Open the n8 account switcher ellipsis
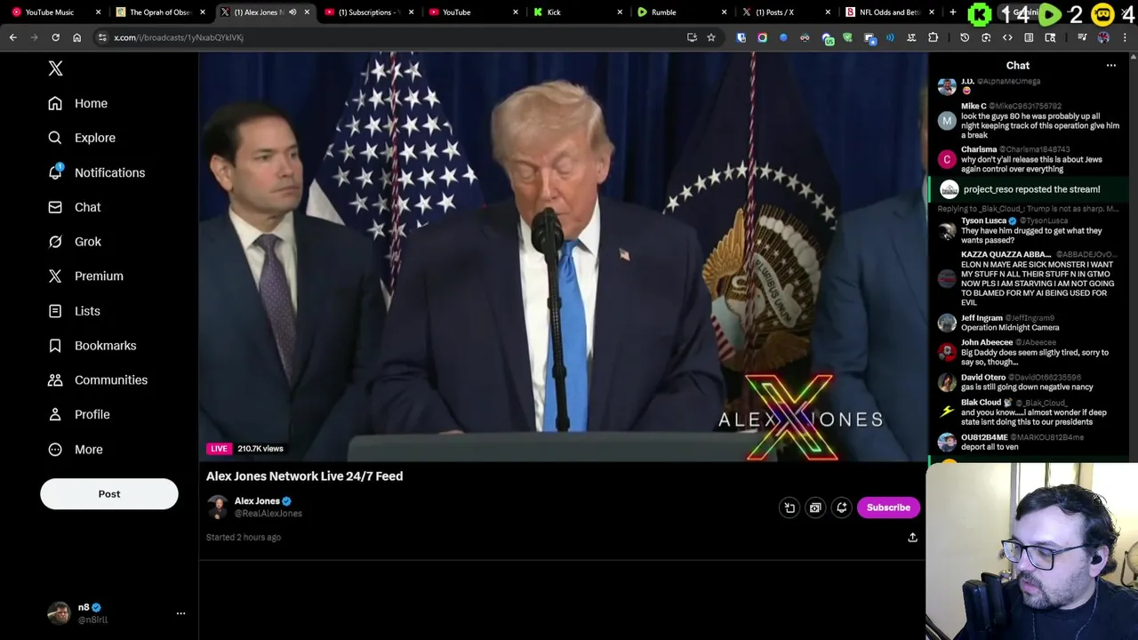Screen dimensions: 1138x640 (180, 613)
